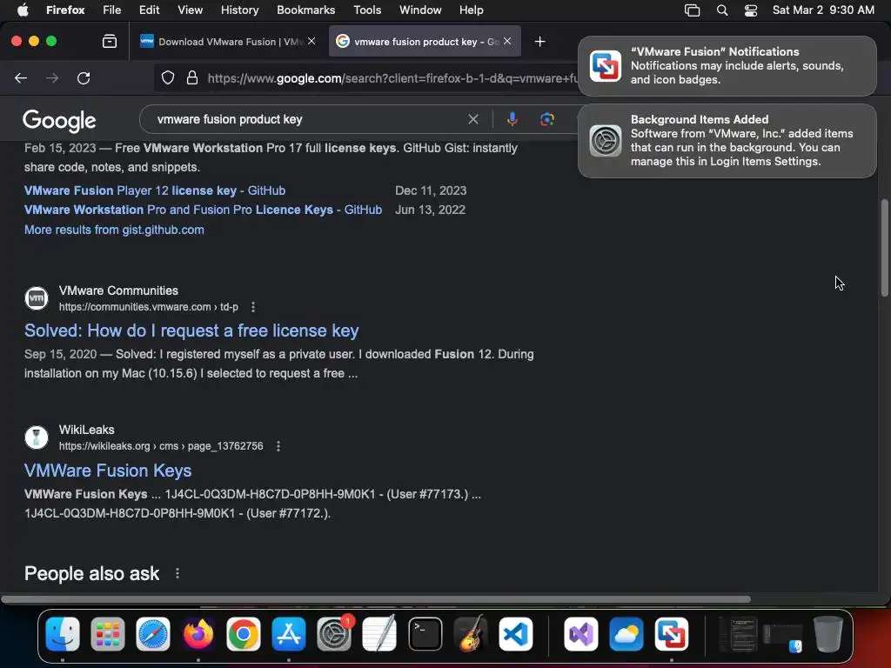The width and height of the screenshot is (891, 668).
Task: Open VMware Fusion Player 12 license key link
Action: (155, 190)
